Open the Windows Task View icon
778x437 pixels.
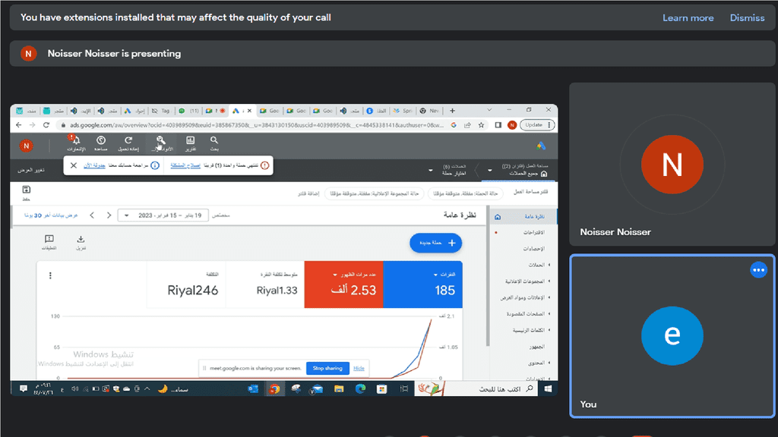coord(404,389)
